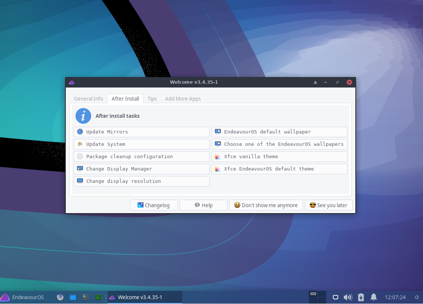
Task: Click the EndeavourOS logo in the title bar
Action: coord(71,82)
